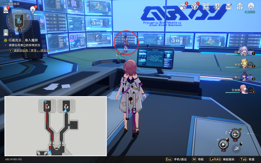Click the Esc key hint badge
The image size is (261, 163).
(x=169, y=159)
